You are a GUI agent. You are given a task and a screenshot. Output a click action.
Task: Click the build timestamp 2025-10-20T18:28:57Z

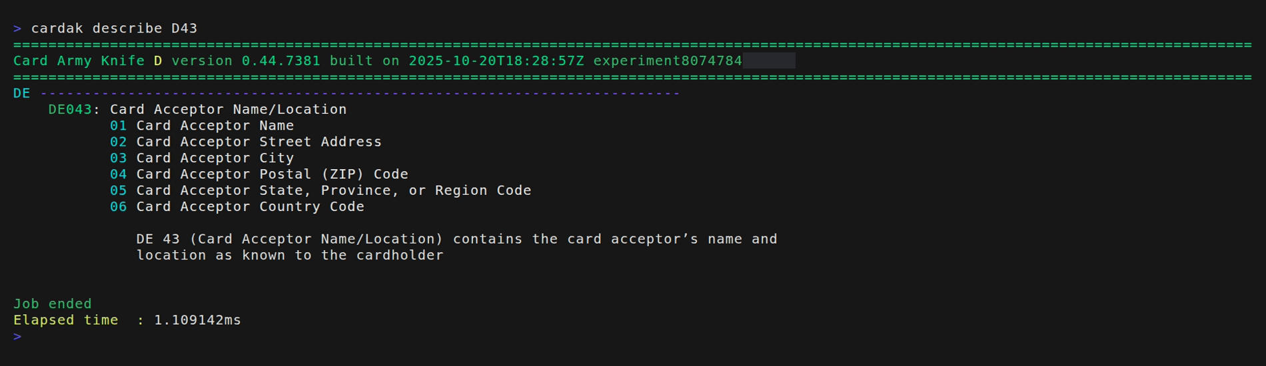tap(496, 61)
